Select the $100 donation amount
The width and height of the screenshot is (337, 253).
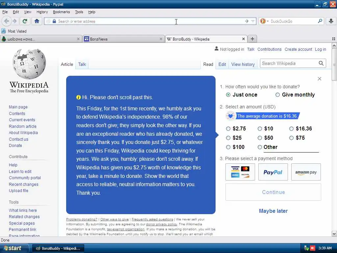pos(228,147)
